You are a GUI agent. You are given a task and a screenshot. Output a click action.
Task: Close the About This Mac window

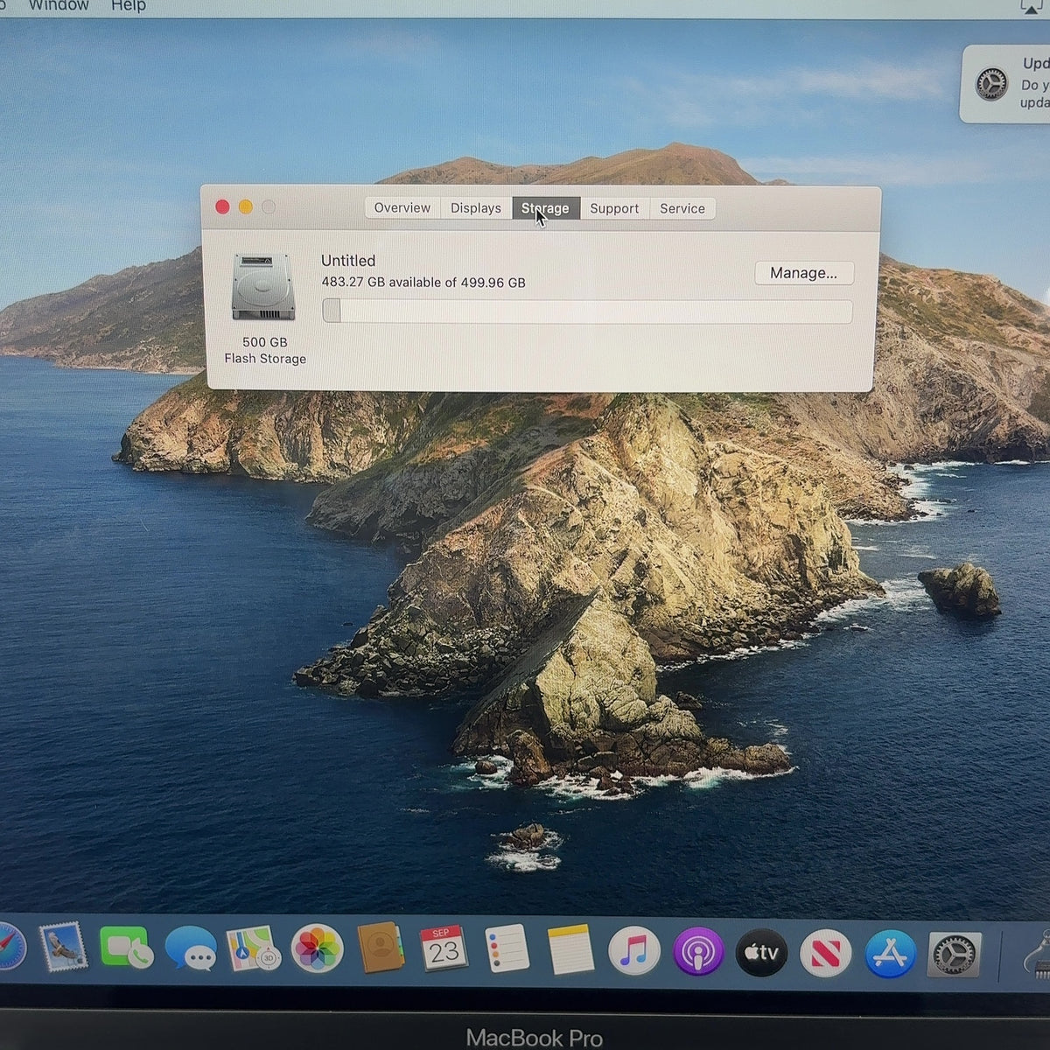[222, 206]
